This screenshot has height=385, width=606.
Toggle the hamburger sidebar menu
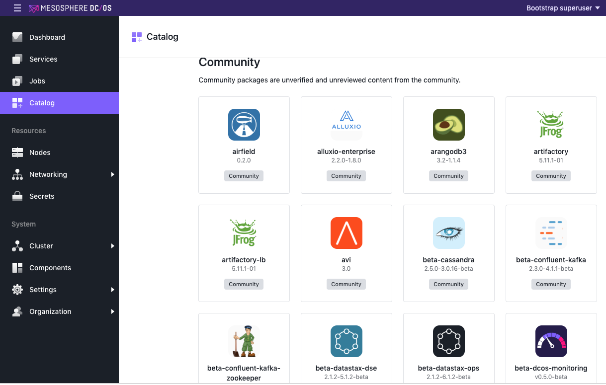click(17, 8)
